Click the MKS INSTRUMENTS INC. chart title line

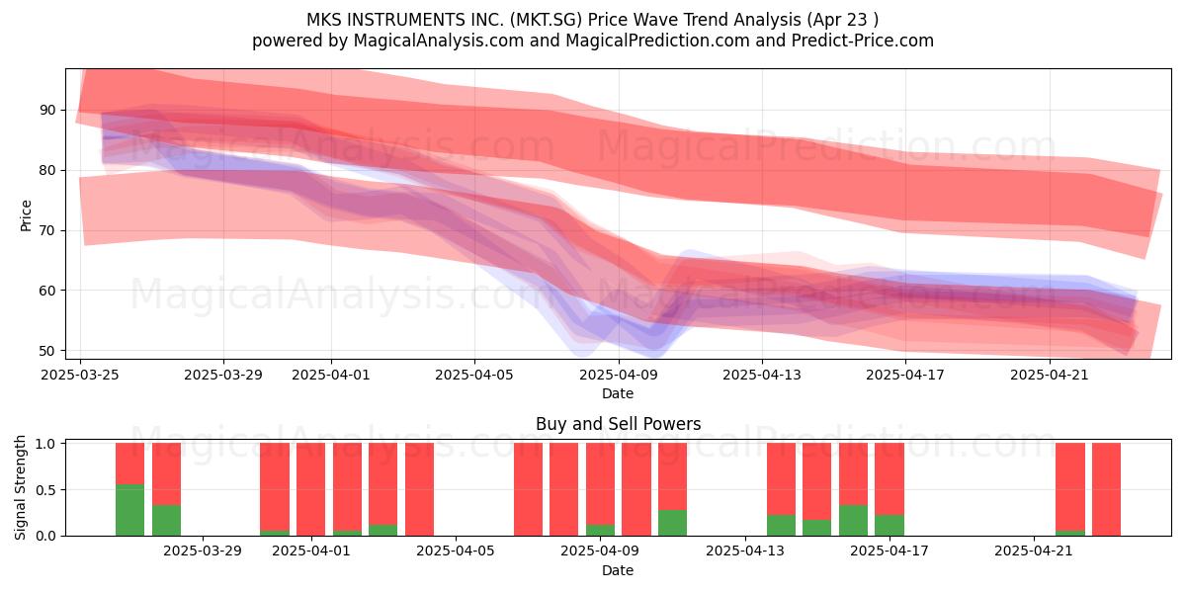593,20
